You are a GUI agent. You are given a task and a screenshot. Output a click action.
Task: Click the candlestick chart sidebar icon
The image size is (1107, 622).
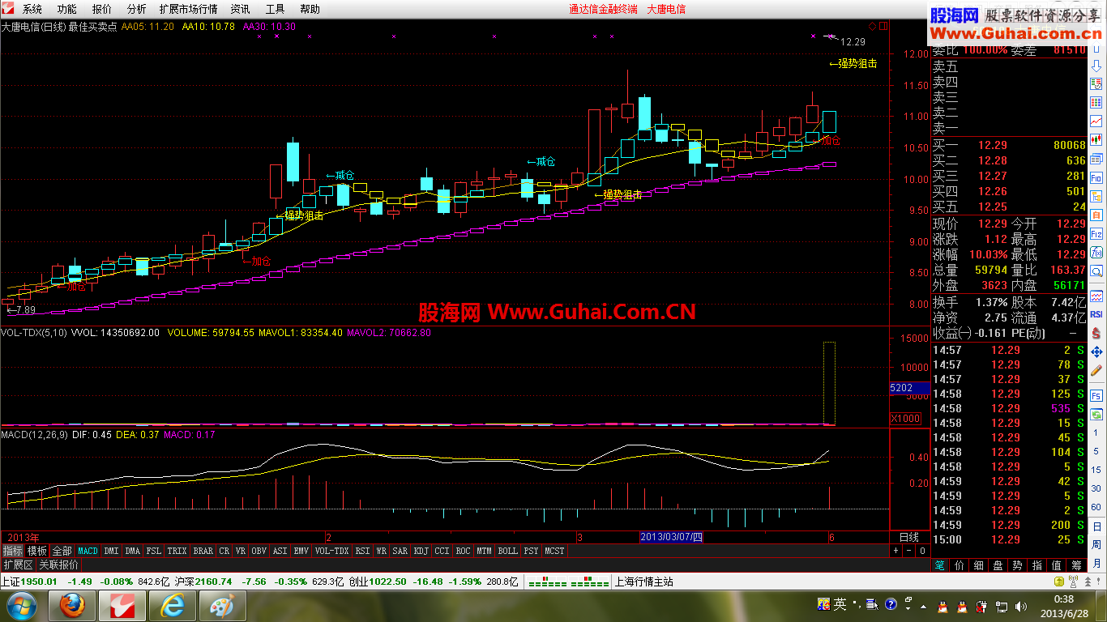tap(1096, 139)
